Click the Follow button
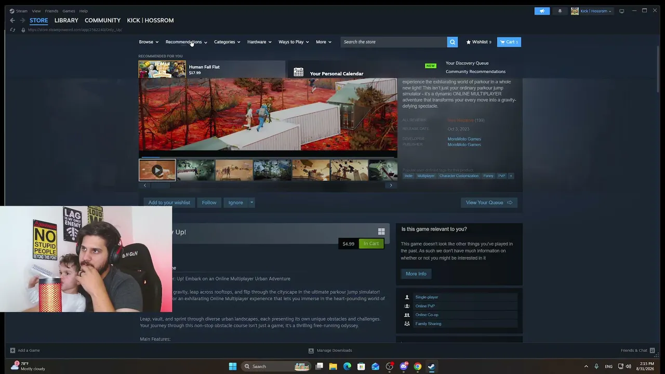 209,203
